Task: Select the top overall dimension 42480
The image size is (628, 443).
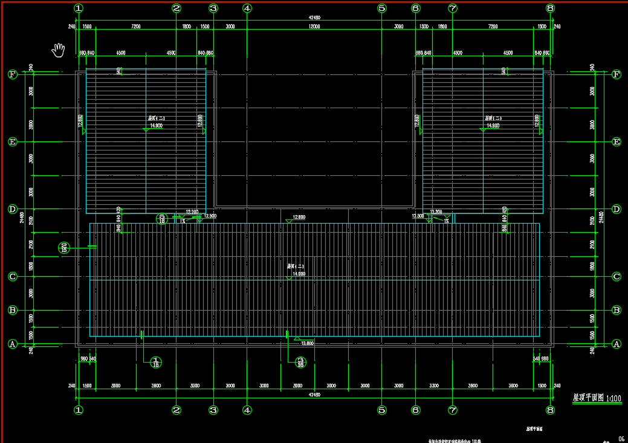Action: pos(314,18)
